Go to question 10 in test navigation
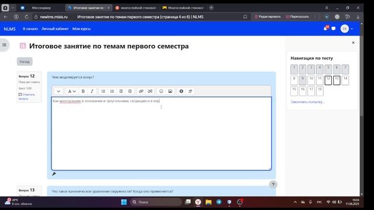 point(311,80)
